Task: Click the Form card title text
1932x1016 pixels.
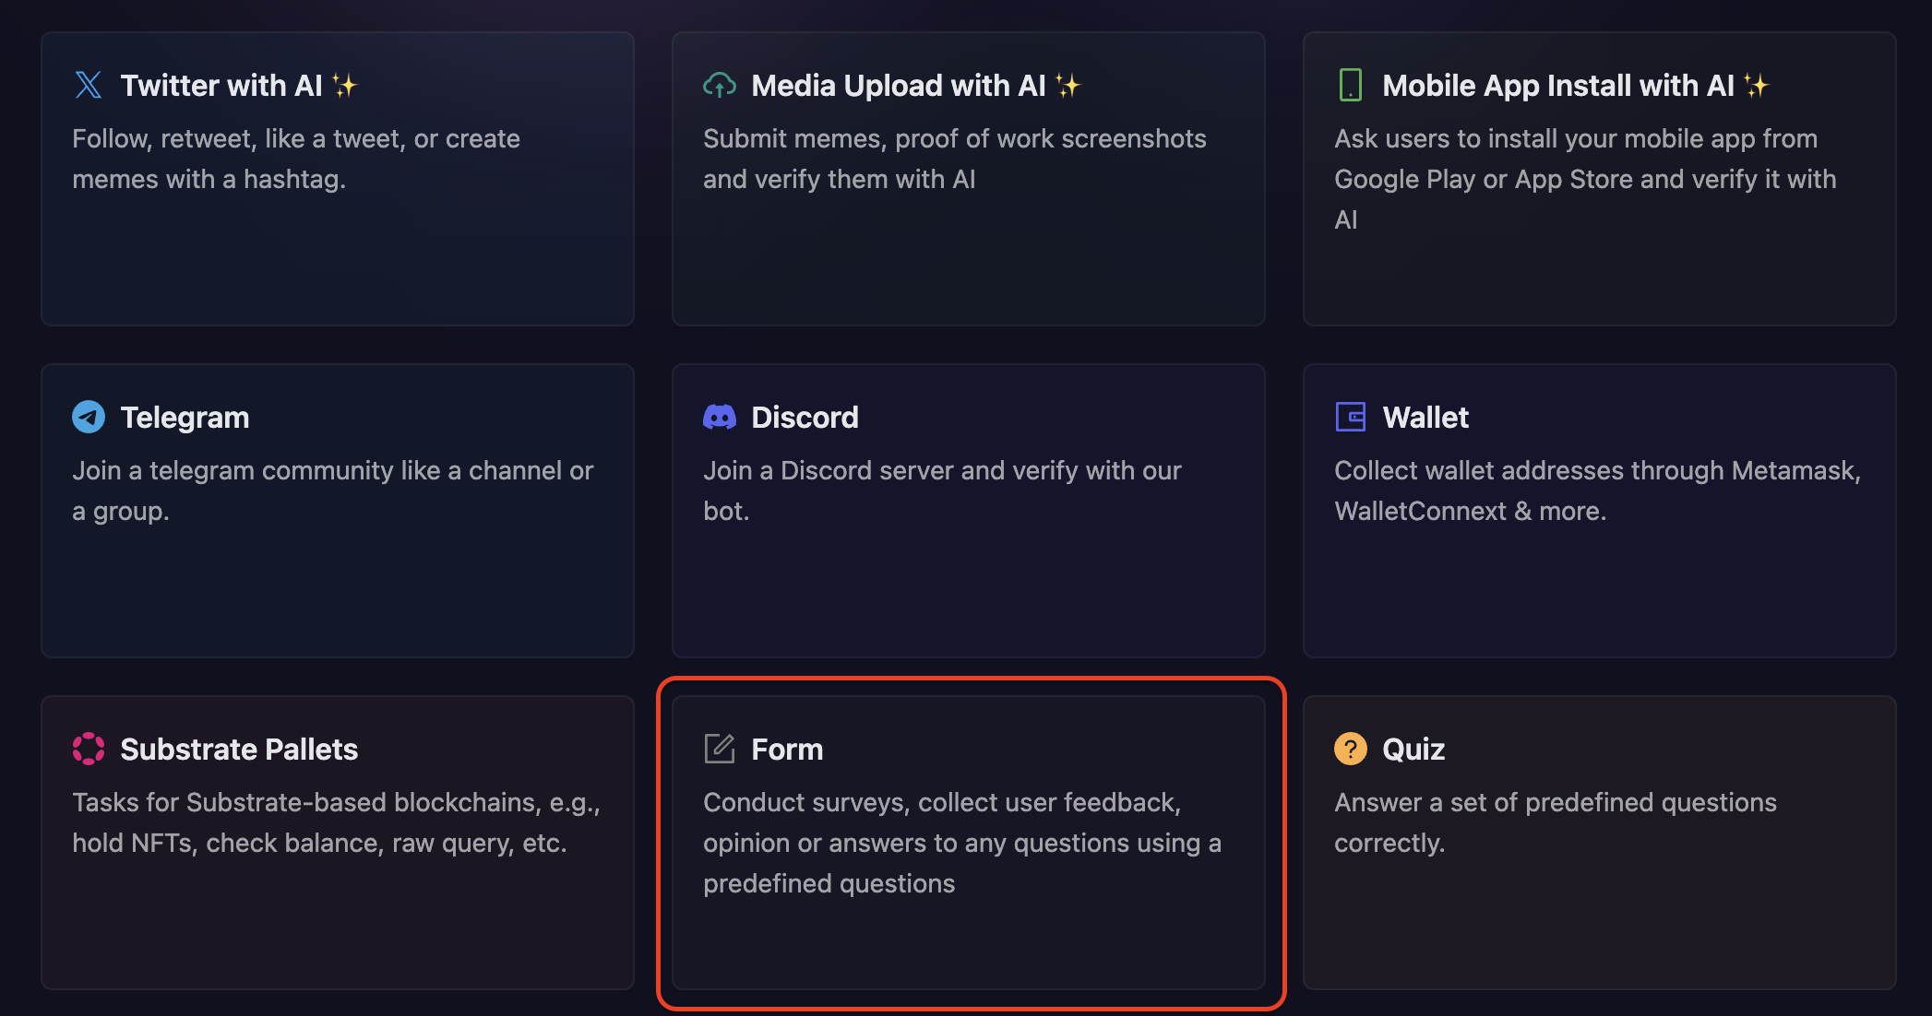Action: tap(787, 749)
